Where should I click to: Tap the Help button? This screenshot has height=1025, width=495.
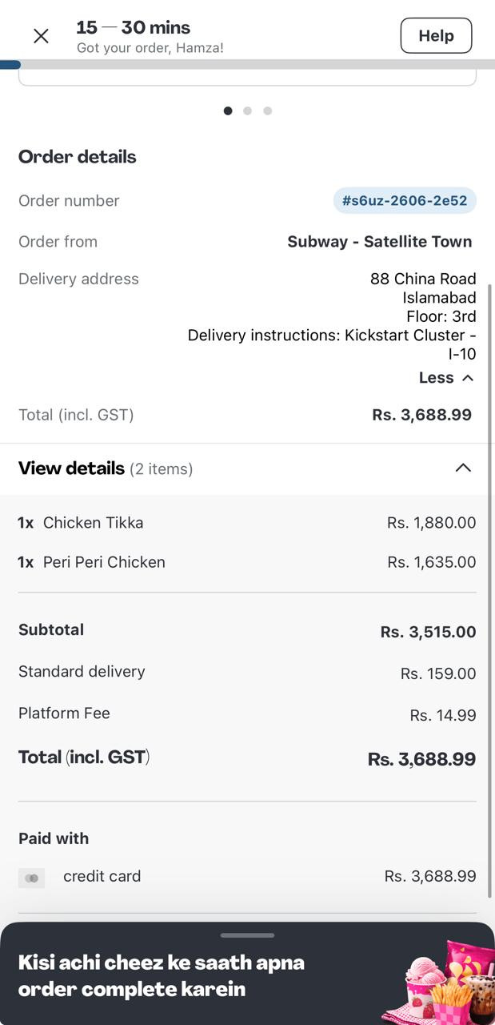click(436, 35)
